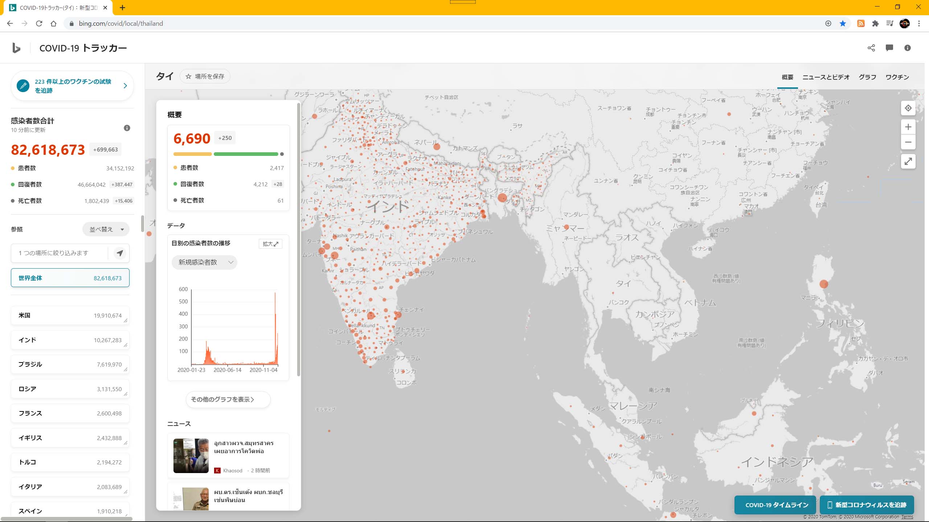The height and width of the screenshot is (522, 929).
Task: Click the install app icon in address bar
Action: tap(828, 24)
